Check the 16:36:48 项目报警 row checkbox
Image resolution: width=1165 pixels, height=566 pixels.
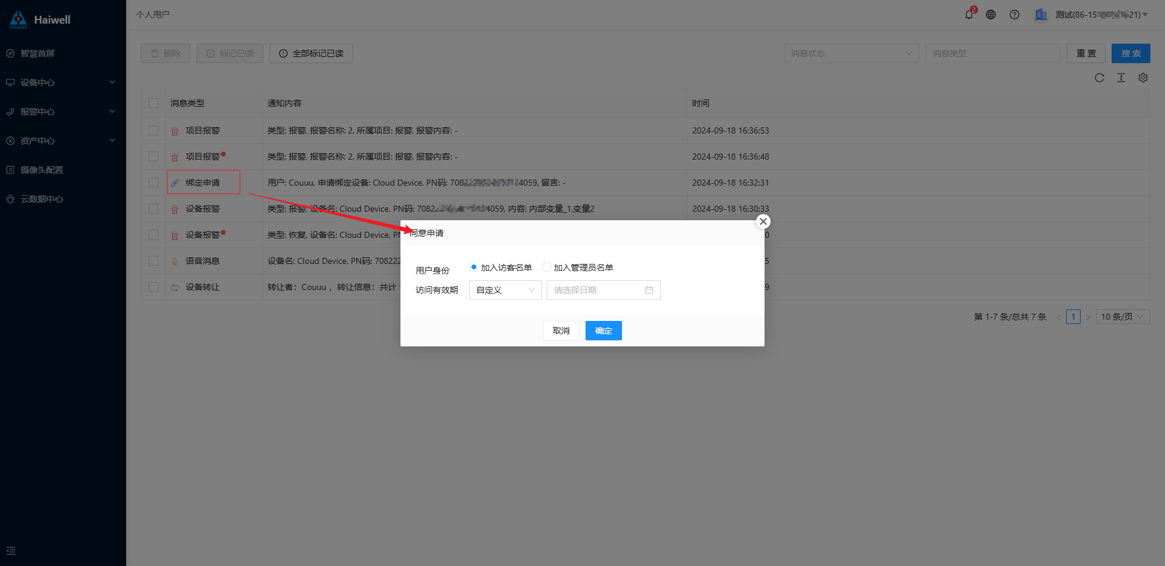pos(154,157)
